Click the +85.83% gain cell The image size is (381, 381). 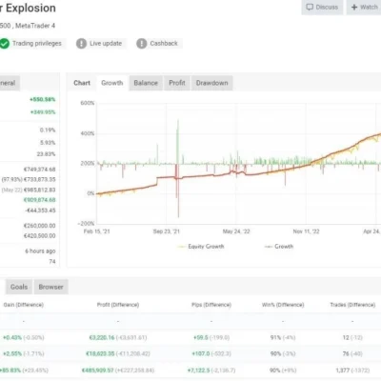click(10, 371)
